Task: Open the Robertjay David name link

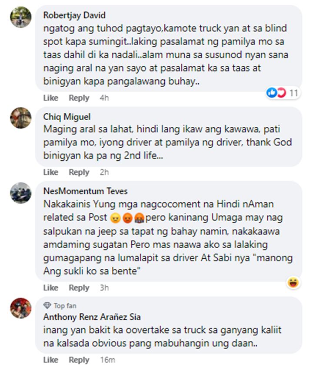Action: 74,15
